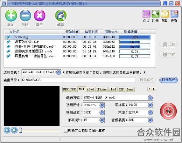Viewport: 182px width, 143px height.
Task: Click the 文件名 column header
Action: click(x=32, y=32)
